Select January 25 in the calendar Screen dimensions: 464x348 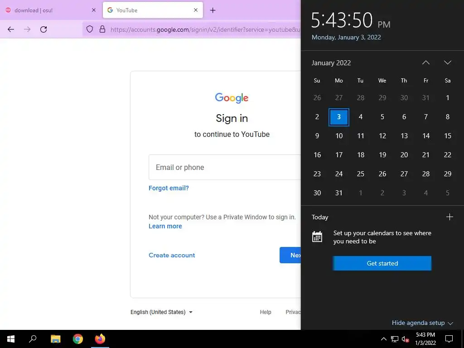(360, 174)
